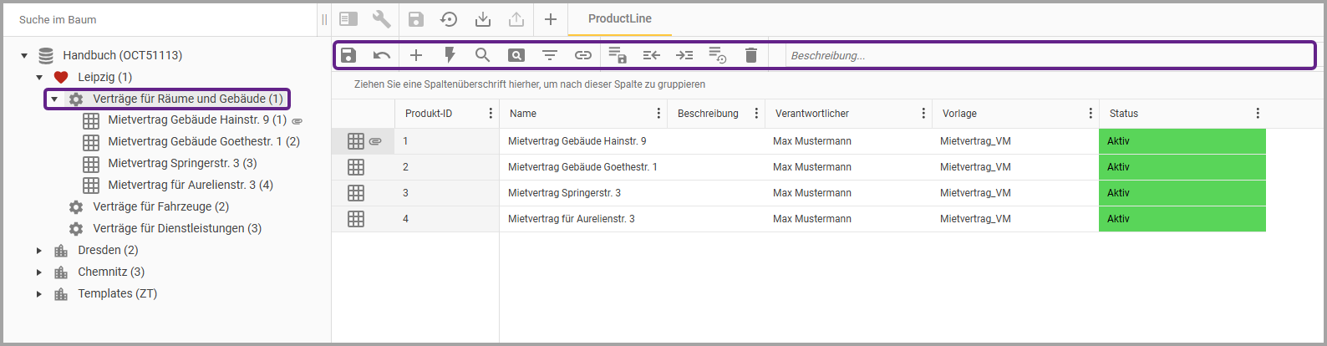The height and width of the screenshot is (346, 1327).
Task: Click the wrench settings icon
Action: (x=382, y=19)
